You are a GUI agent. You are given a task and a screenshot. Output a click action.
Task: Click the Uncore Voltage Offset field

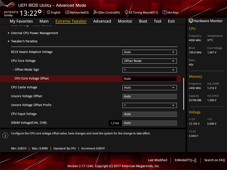[149, 96]
